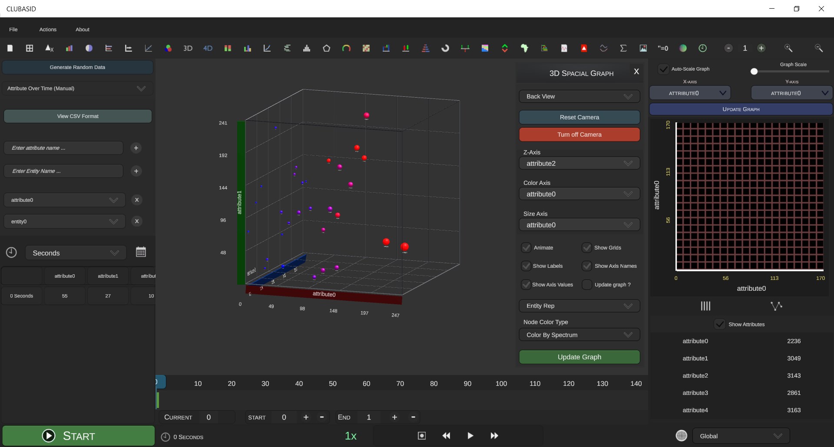
Task: Open the About menu
Action: 83,30
